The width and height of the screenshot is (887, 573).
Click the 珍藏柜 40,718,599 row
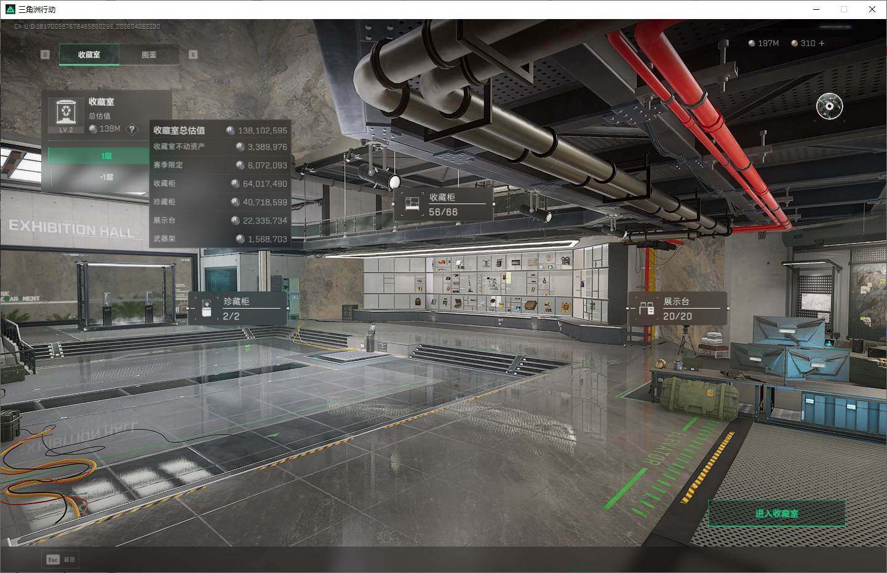click(220, 202)
